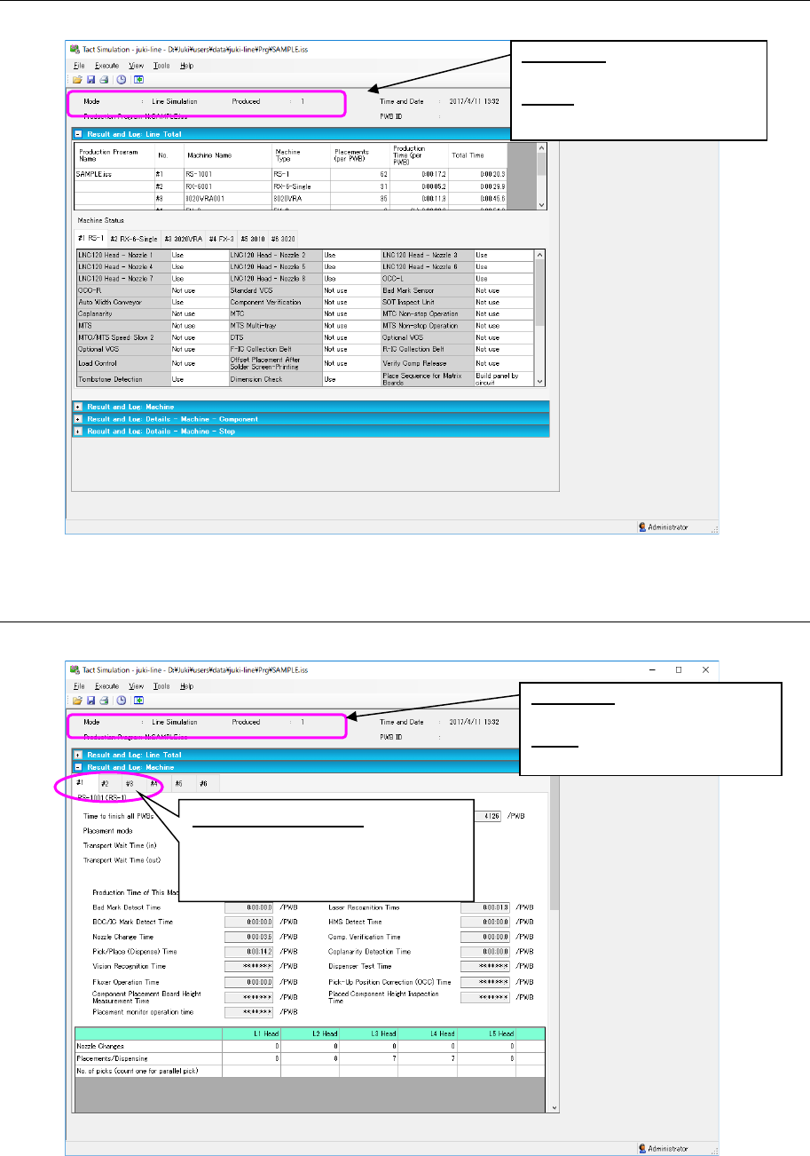This screenshot has width=810, height=1156.
Task: Click the Auto Width Conveyor status row label
Action: 123,302
